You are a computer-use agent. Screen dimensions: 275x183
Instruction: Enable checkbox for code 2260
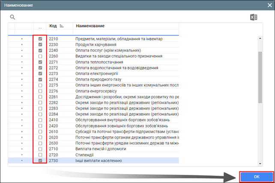40,56
